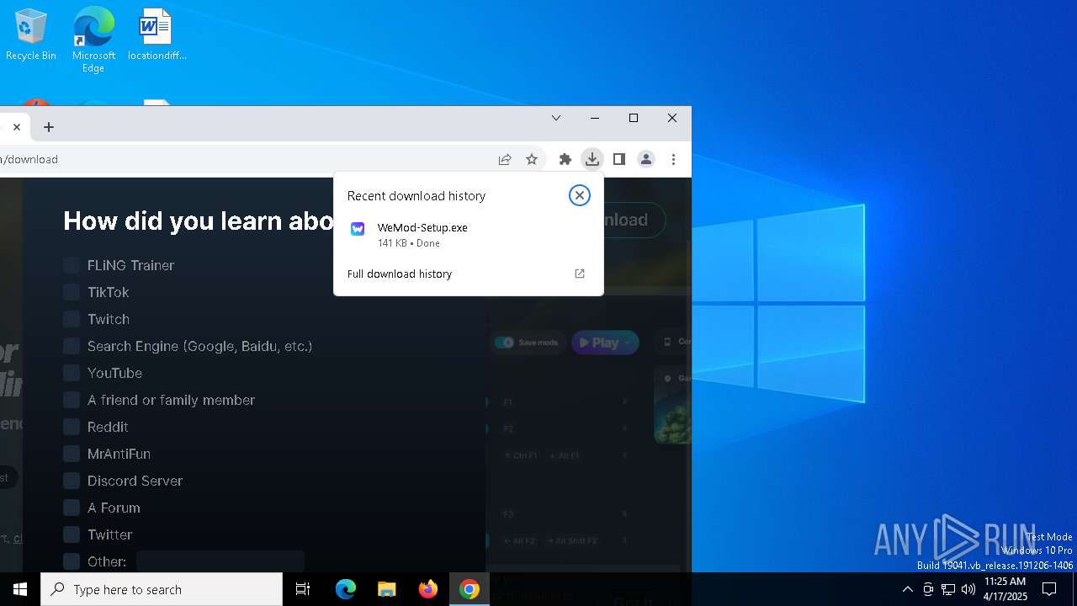Image resolution: width=1077 pixels, height=606 pixels.
Task: Check the Twitter option
Action: [x=72, y=534]
